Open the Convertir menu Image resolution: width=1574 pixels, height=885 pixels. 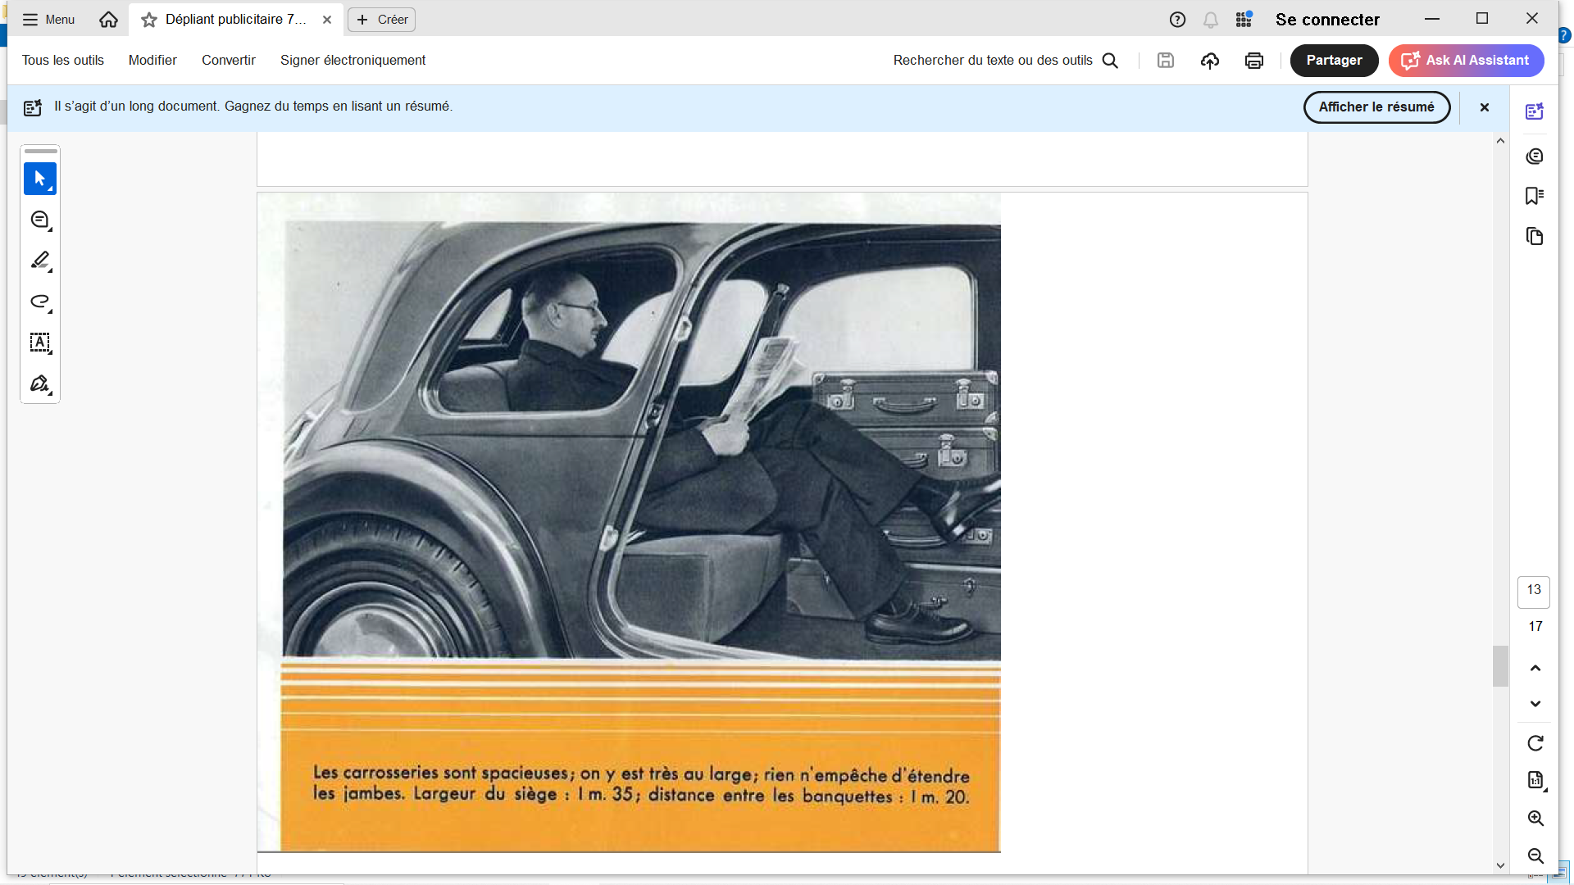pyautogui.click(x=229, y=61)
